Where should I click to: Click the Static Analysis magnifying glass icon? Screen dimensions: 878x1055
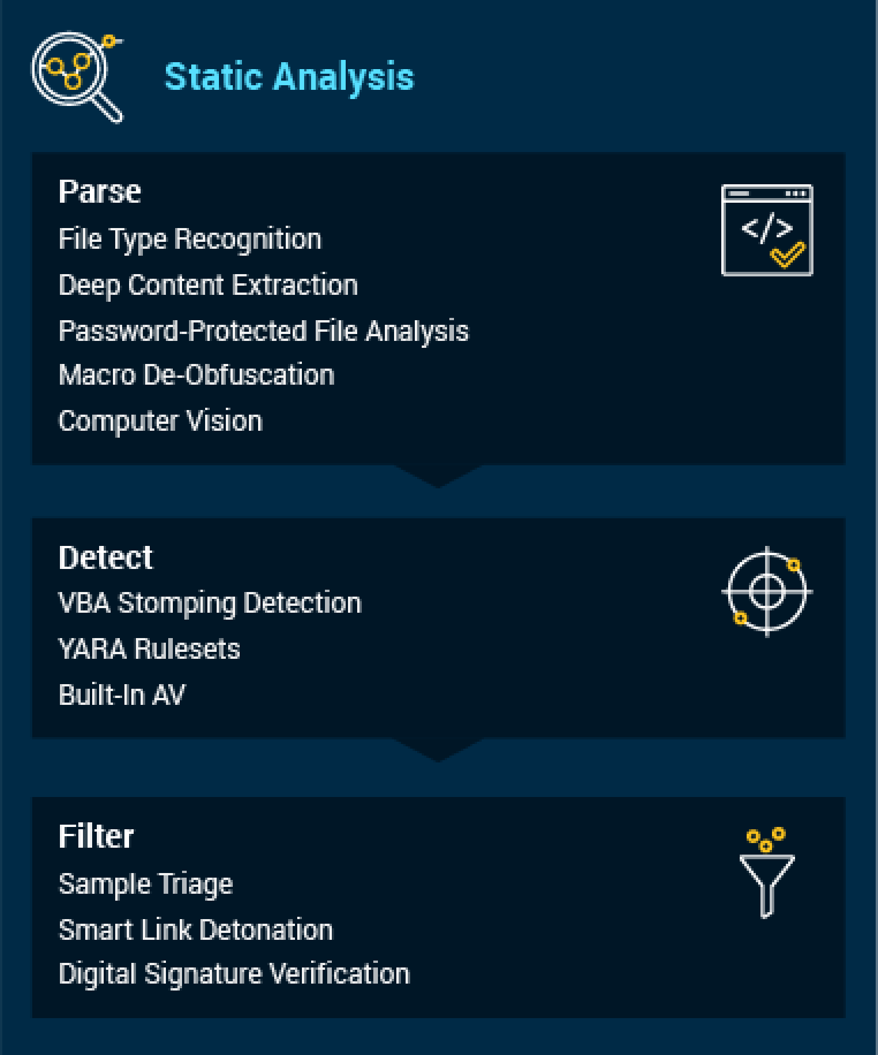[x=77, y=77]
